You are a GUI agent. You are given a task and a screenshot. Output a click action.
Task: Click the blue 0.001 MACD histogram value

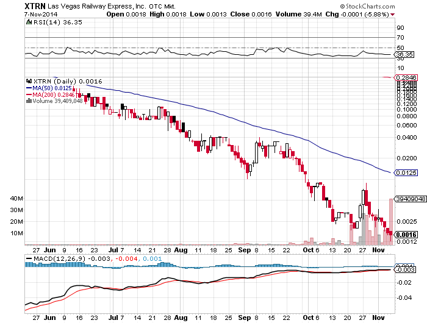tap(152, 259)
